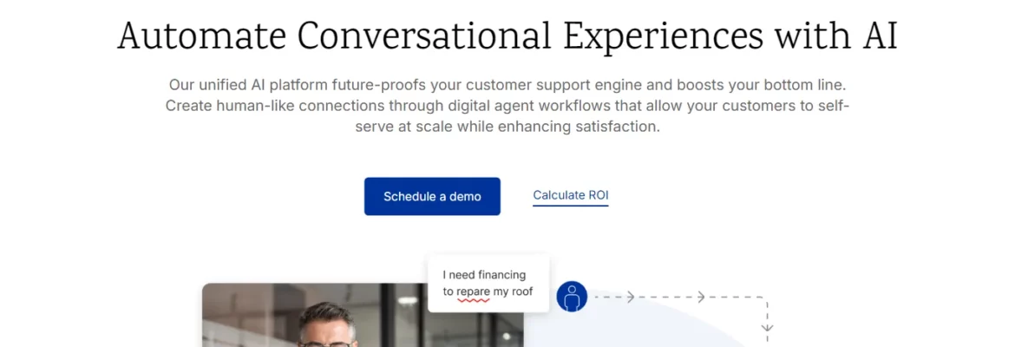The width and height of the screenshot is (1015, 347).
Task: Click the words "my roof" in the bubble
Action: [514, 292]
